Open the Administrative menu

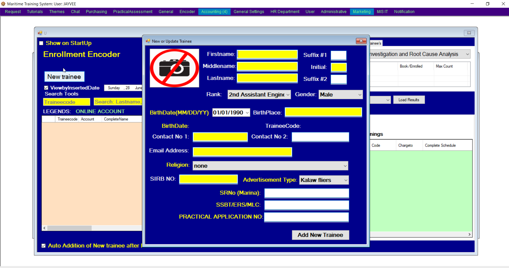(x=334, y=12)
